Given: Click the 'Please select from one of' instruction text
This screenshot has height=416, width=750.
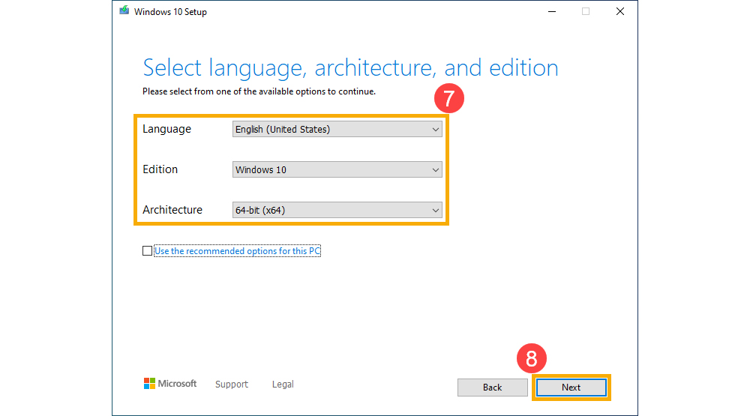Looking at the screenshot, I should (259, 91).
